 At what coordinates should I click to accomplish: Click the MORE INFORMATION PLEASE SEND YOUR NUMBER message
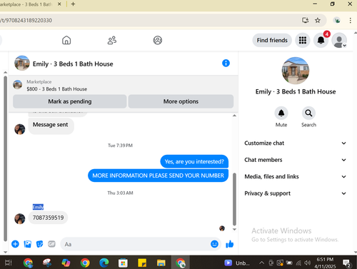[158, 176]
